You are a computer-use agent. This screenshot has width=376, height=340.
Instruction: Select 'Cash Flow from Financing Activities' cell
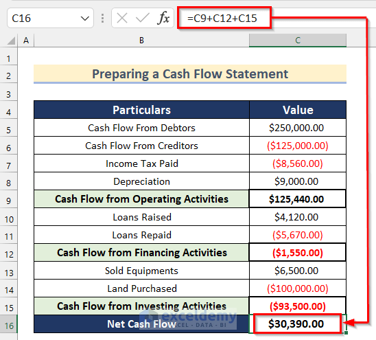(141, 253)
